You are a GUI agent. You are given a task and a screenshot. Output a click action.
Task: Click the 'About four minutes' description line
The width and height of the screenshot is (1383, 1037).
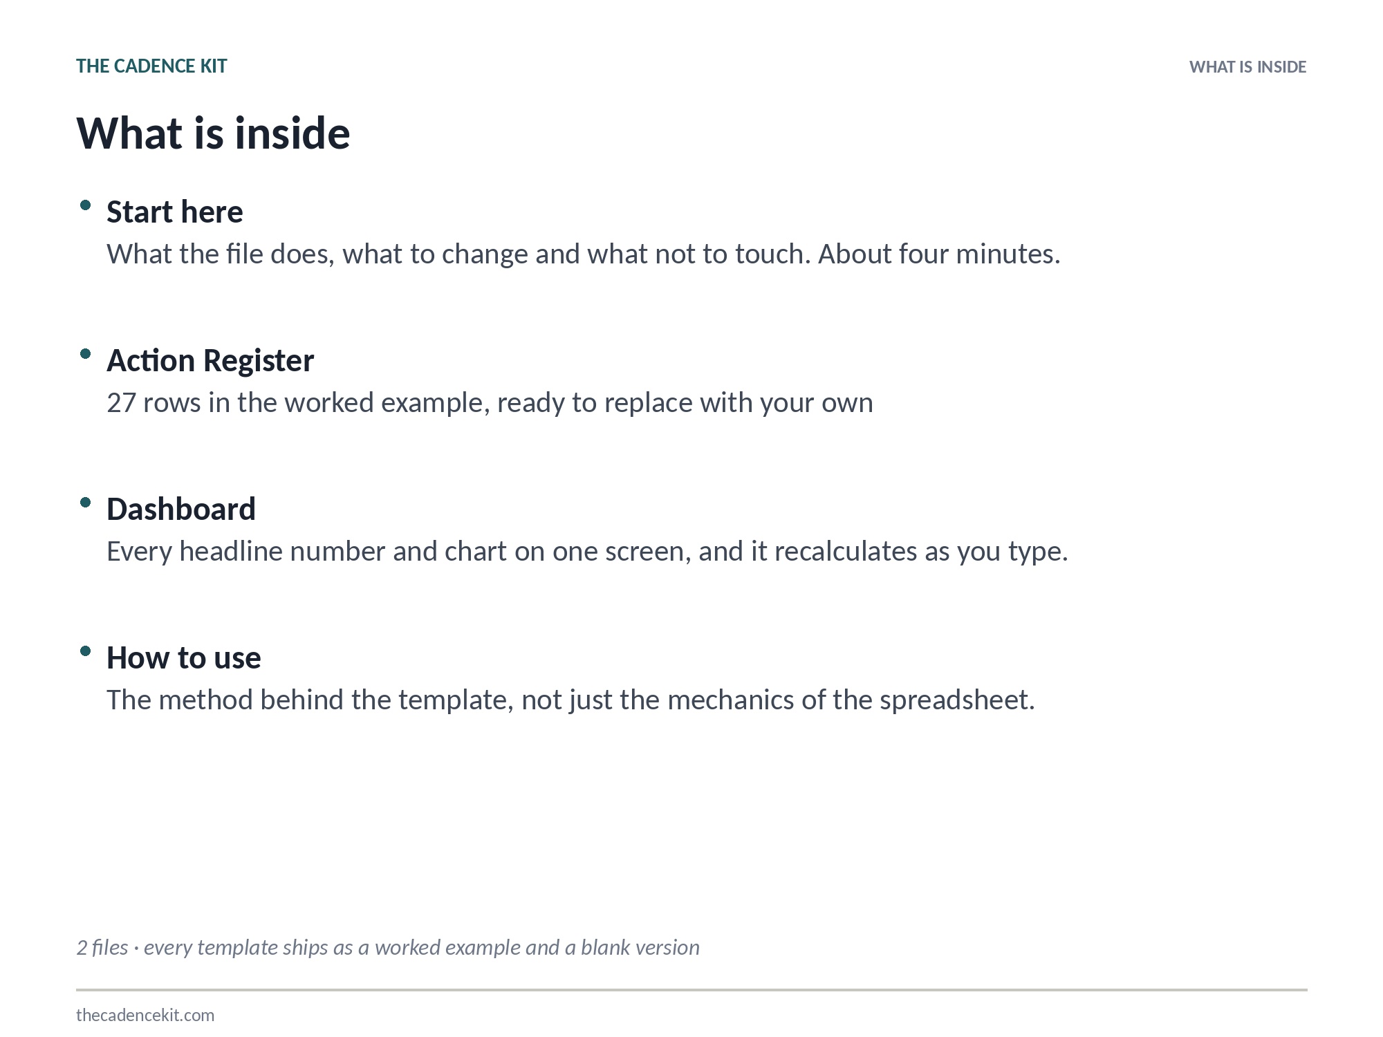(584, 254)
